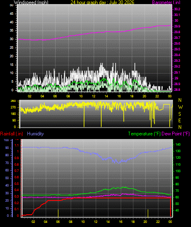Screen dimensions: 191x227
Task: Click the yellow marker near hour 20 bottom
Action: tap(148, 213)
